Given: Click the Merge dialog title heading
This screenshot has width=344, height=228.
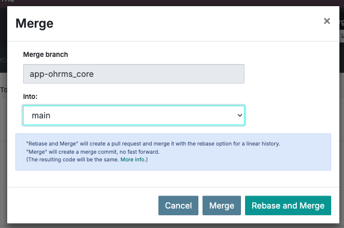Looking at the screenshot, I should (35, 23).
